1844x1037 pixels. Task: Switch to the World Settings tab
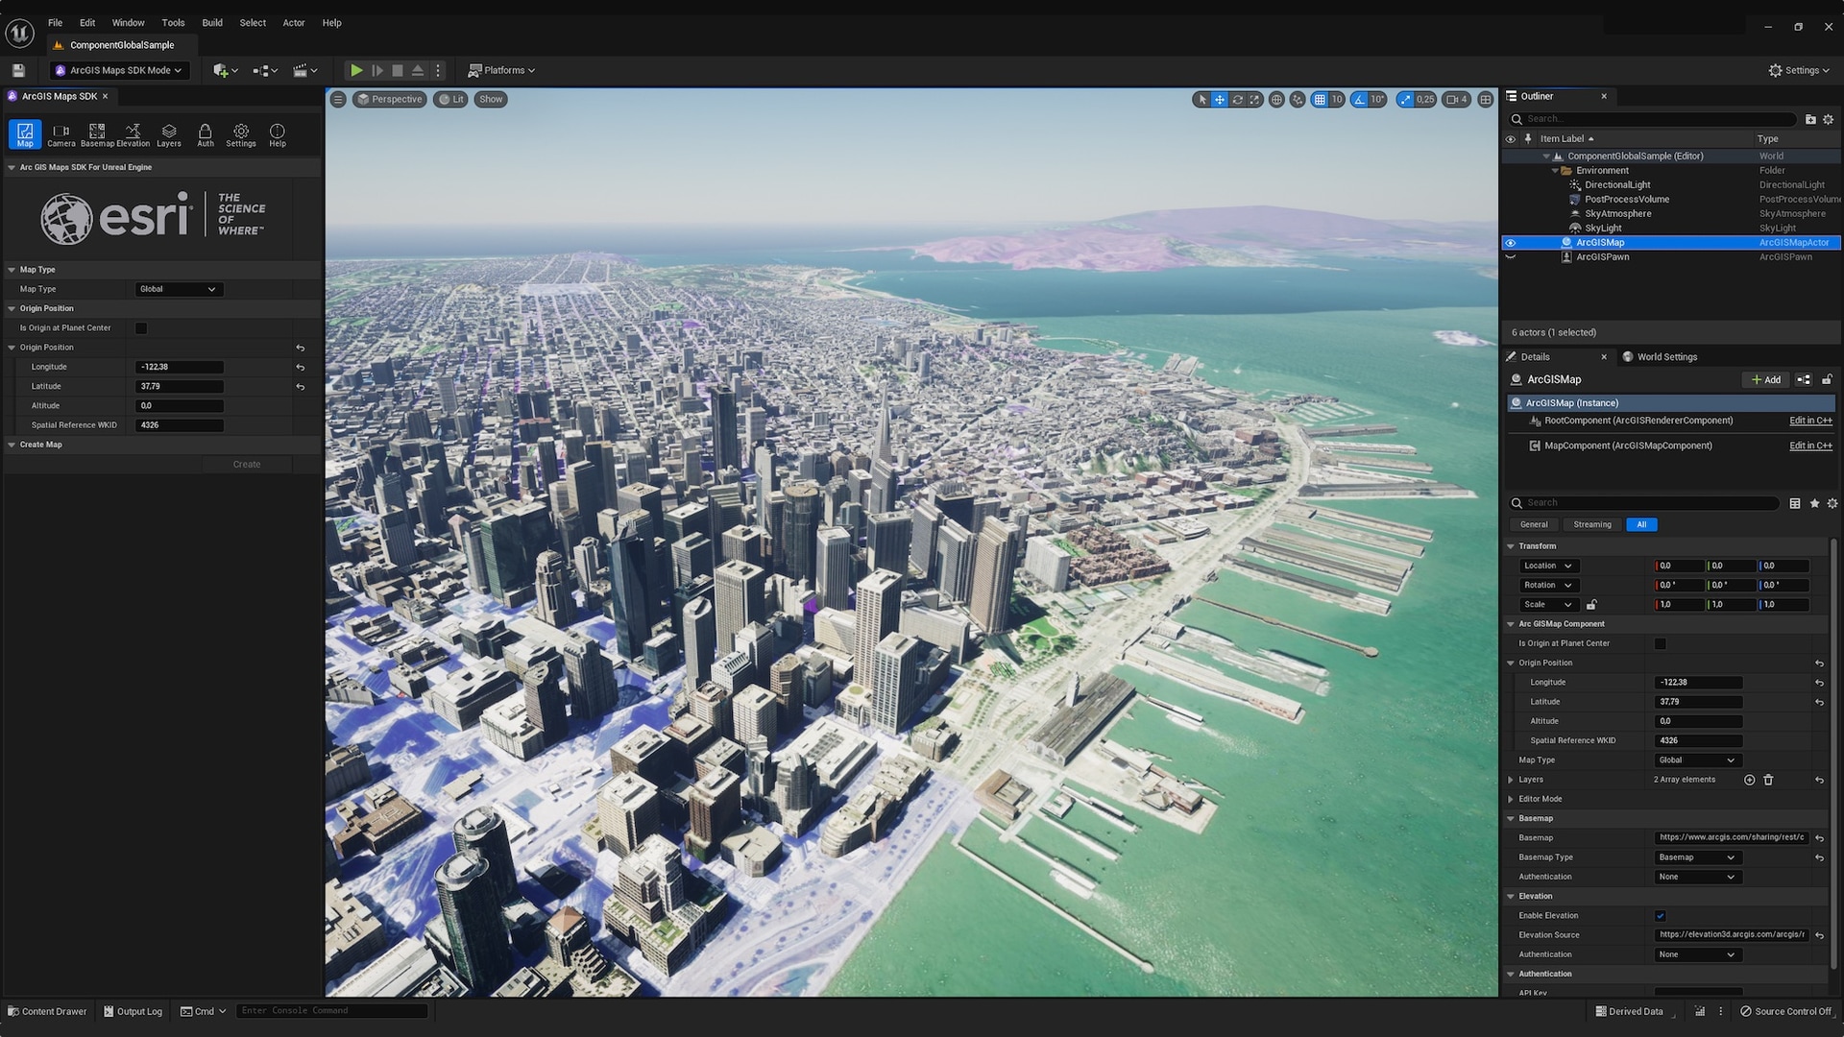point(1666,356)
